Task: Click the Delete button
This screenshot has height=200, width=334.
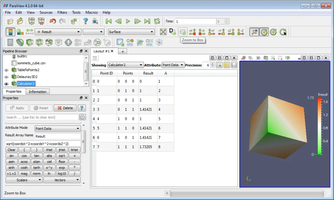Action: pos(65,108)
